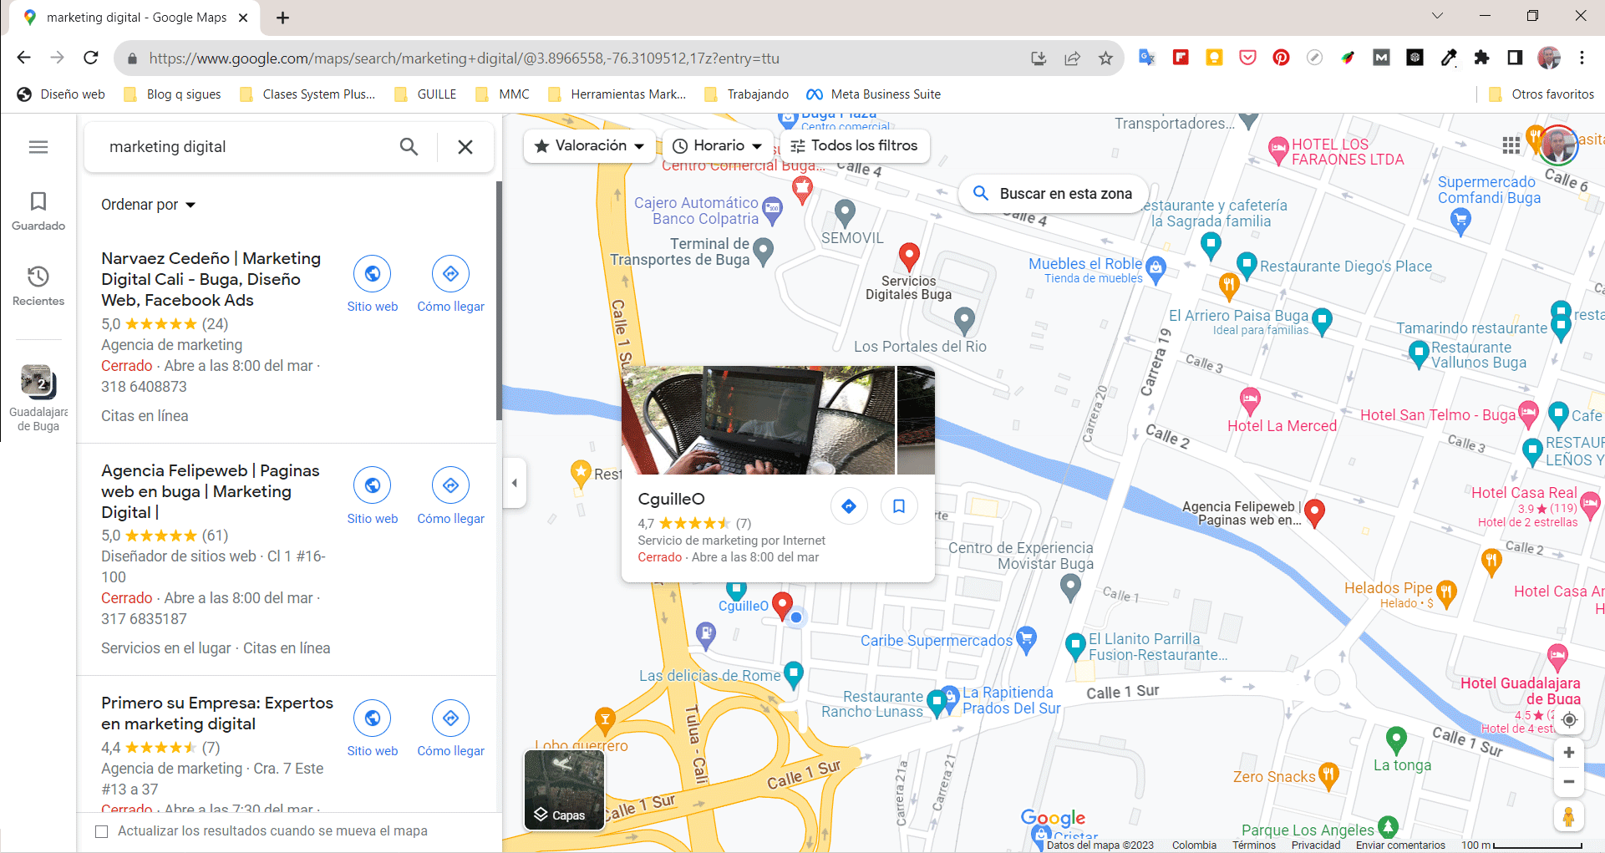The image size is (1605, 853).
Task: Save CguilleO with the bookmark icon
Action: [899, 506]
